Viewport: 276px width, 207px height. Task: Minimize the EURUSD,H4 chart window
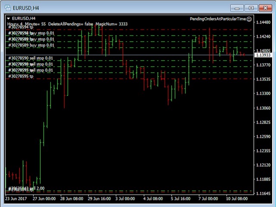(237, 8)
